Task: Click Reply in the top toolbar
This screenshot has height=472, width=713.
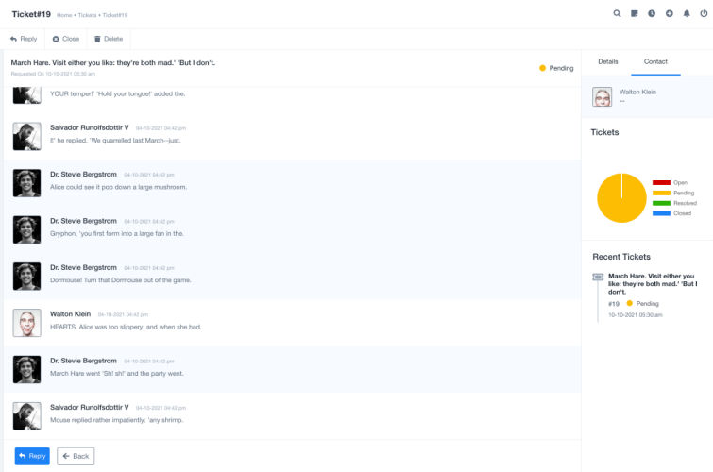Action: pos(23,39)
